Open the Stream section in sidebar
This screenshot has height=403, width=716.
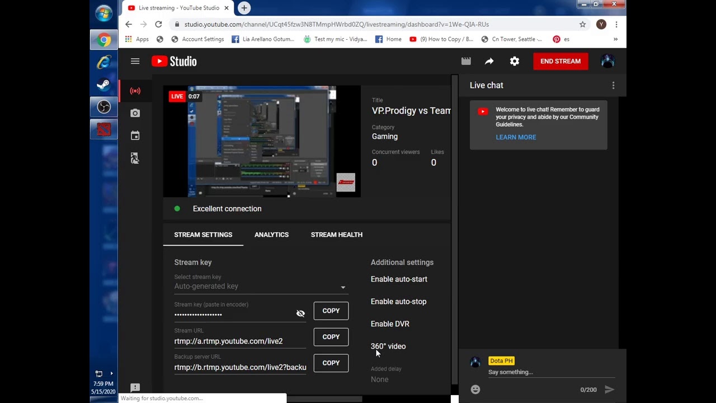[x=135, y=91]
